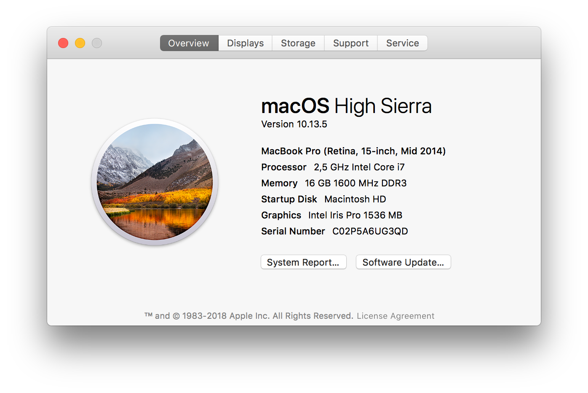588x393 pixels.
Task: Select the Service tab
Action: tap(403, 43)
